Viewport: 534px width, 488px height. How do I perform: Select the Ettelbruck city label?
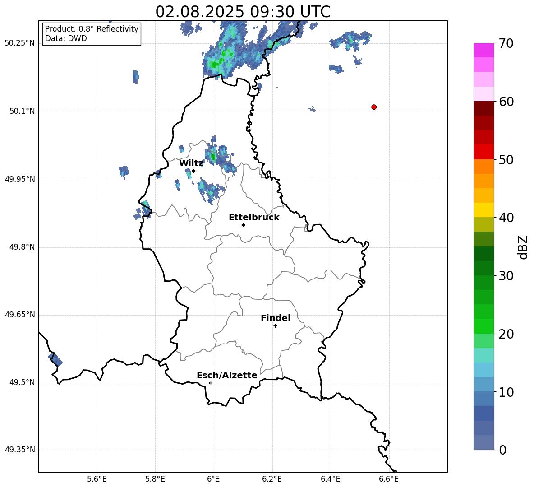(254, 218)
